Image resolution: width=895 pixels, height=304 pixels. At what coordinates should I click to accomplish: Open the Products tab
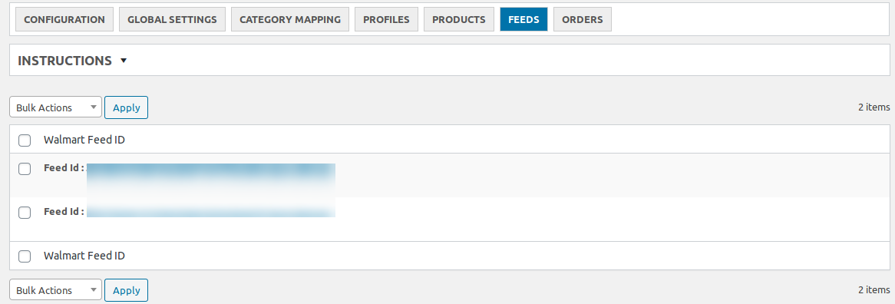(x=459, y=19)
